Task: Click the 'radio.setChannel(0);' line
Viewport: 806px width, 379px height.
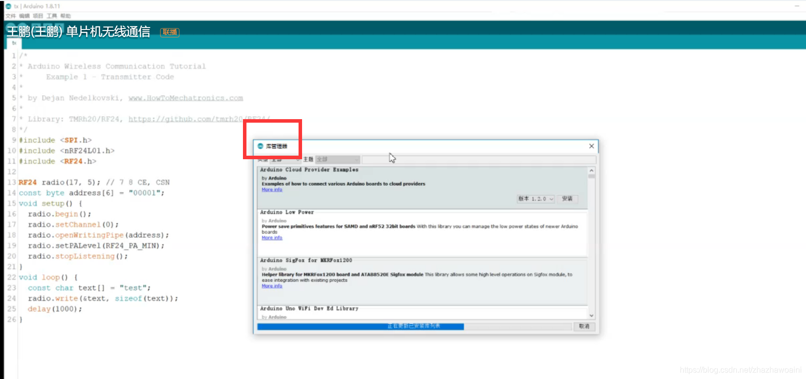Action: click(x=73, y=224)
